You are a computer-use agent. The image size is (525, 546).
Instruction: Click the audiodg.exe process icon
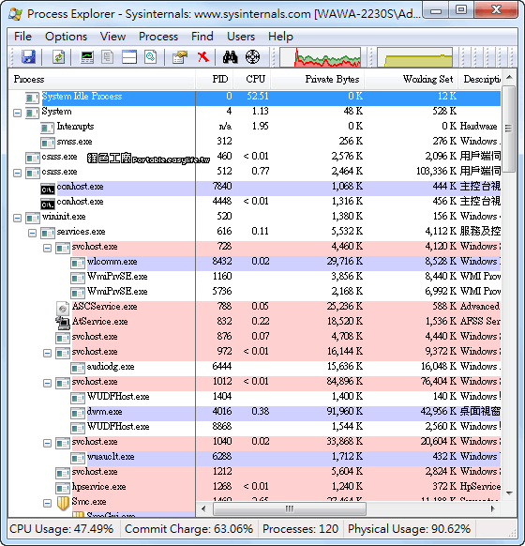[78, 368]
